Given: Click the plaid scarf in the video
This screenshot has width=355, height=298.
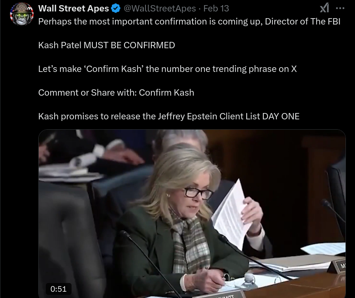Looking at the screenshot, I should (189, 242).
